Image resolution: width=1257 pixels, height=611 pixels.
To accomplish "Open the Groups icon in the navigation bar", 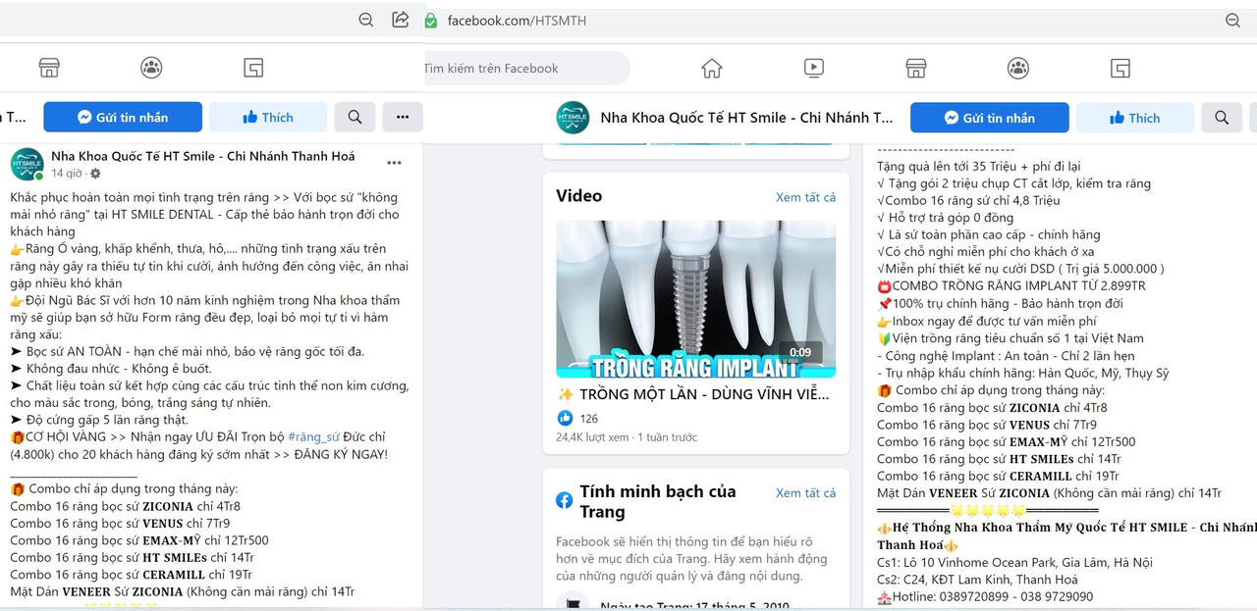I will (x=1017, y=68).
